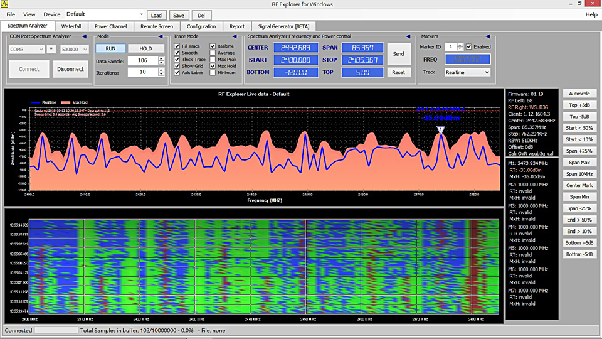Enable the Average trace checkbox
Screen dimensions: 602x339
(213, 53)
